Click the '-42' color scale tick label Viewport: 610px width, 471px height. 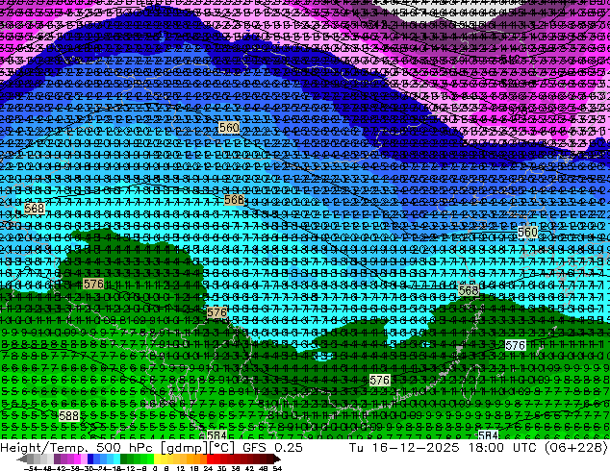[x=61, y=469]
